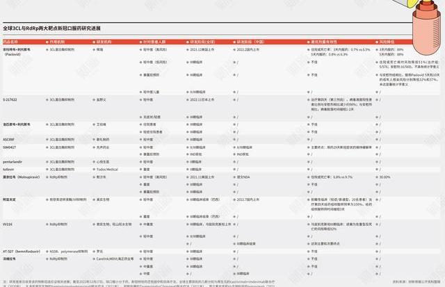This screenshot has width=445, height=287.
Task: Click the '2022.7国内上市' cell in 阿兹夫定 row
Action: [x=248, y=199]
